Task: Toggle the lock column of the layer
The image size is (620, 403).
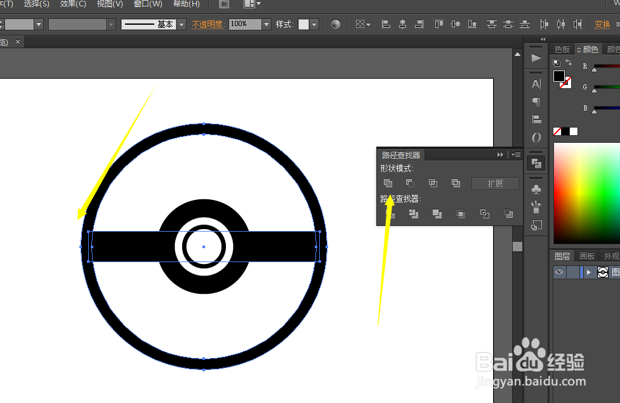Action: coord(572,272)
